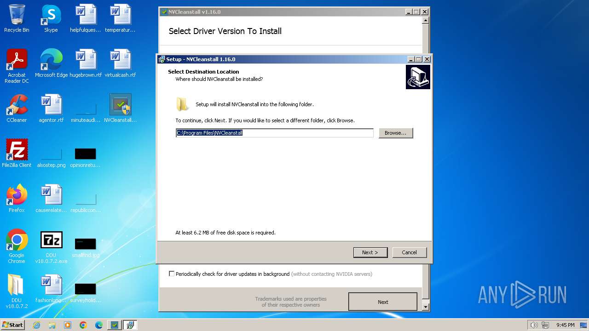This screenshot has width=589, height=331.
Task: Open FileZilla Client shortcut
Action: (x=17, y=154)
